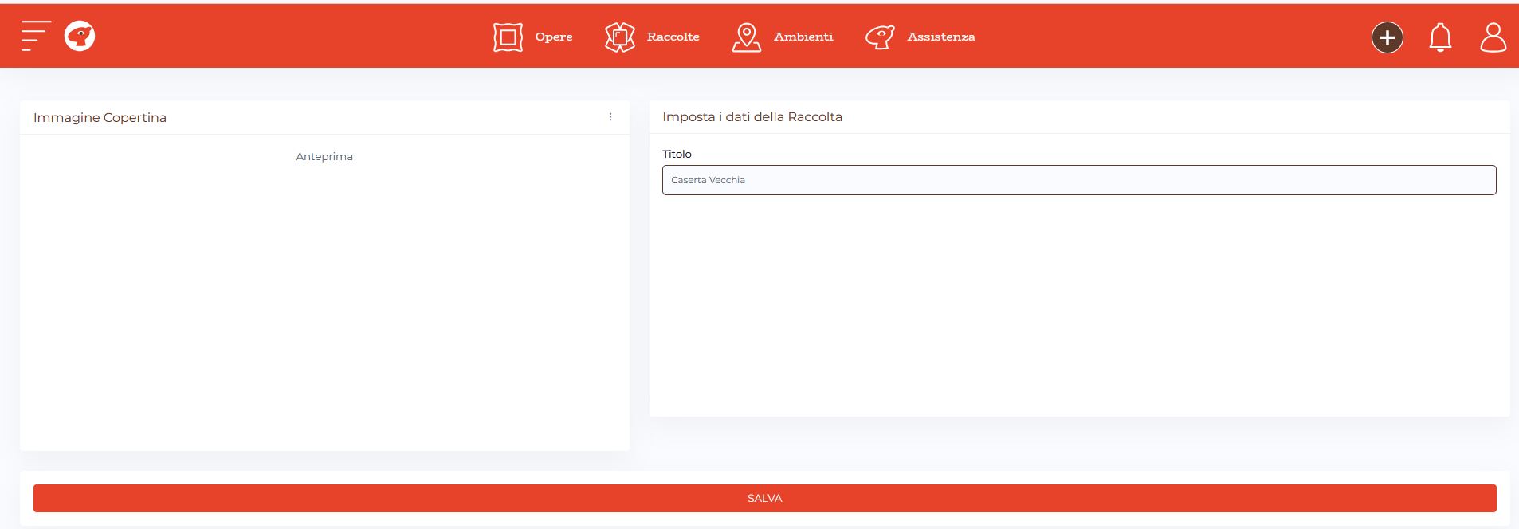
Task: Click the Imposta i dati della Raccolta heading
Action: pyautogui.click(x=752, y=117)
